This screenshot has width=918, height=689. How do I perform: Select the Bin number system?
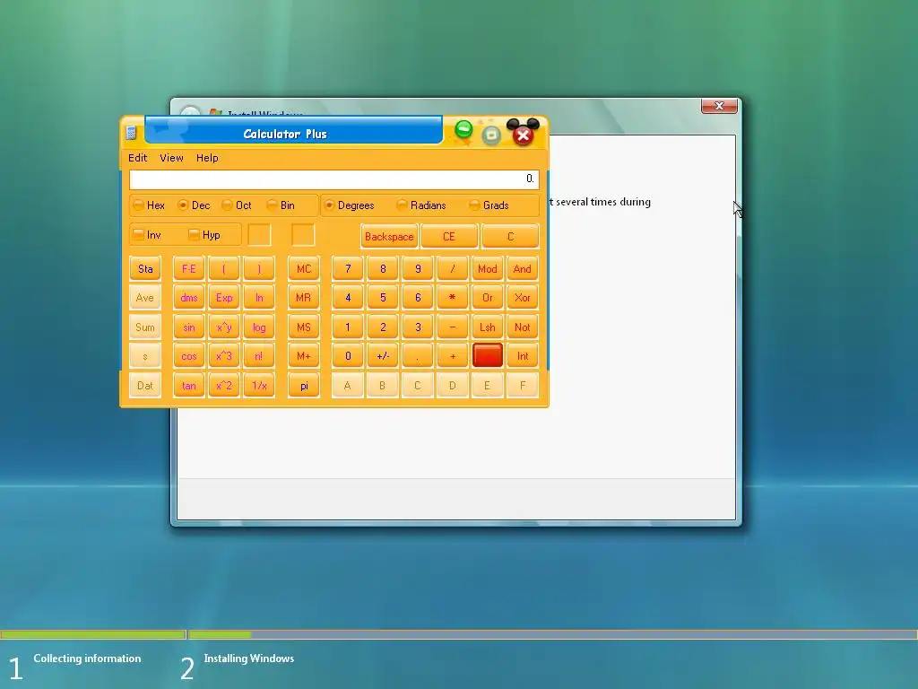coord(281,205)
